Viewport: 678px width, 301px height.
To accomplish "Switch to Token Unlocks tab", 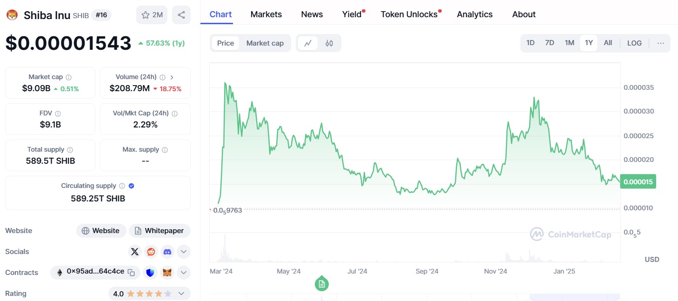I will pyautogui.click(x=409, y=14).
